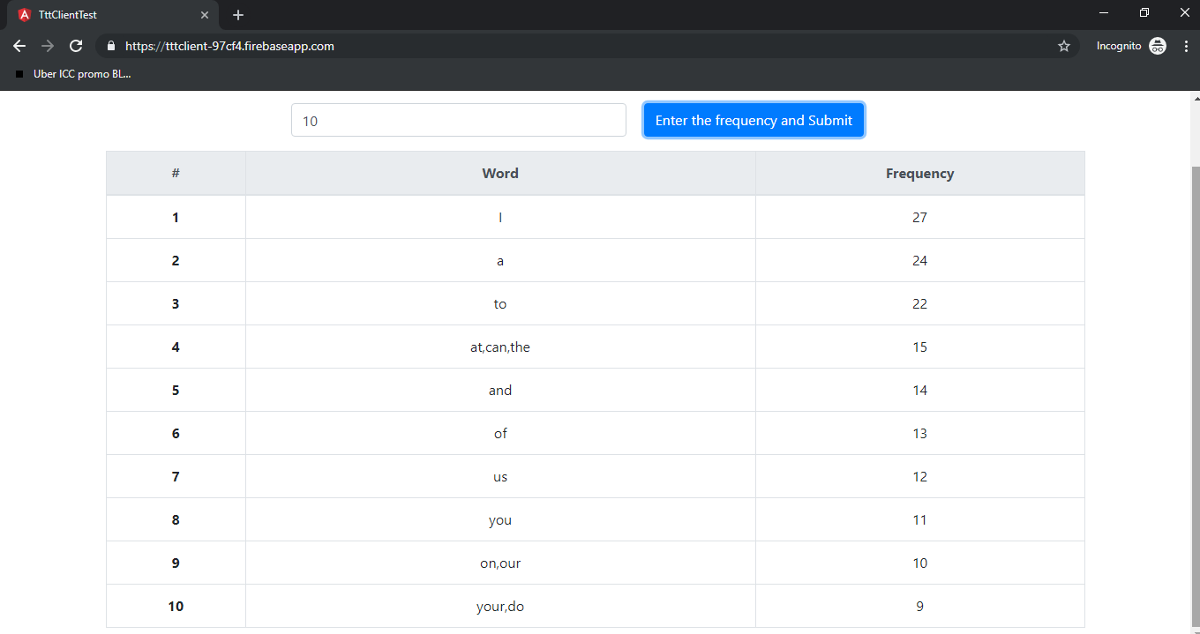Open a new tab with the plus button
Screen dimensions: 1200x634
pos(238,15)
